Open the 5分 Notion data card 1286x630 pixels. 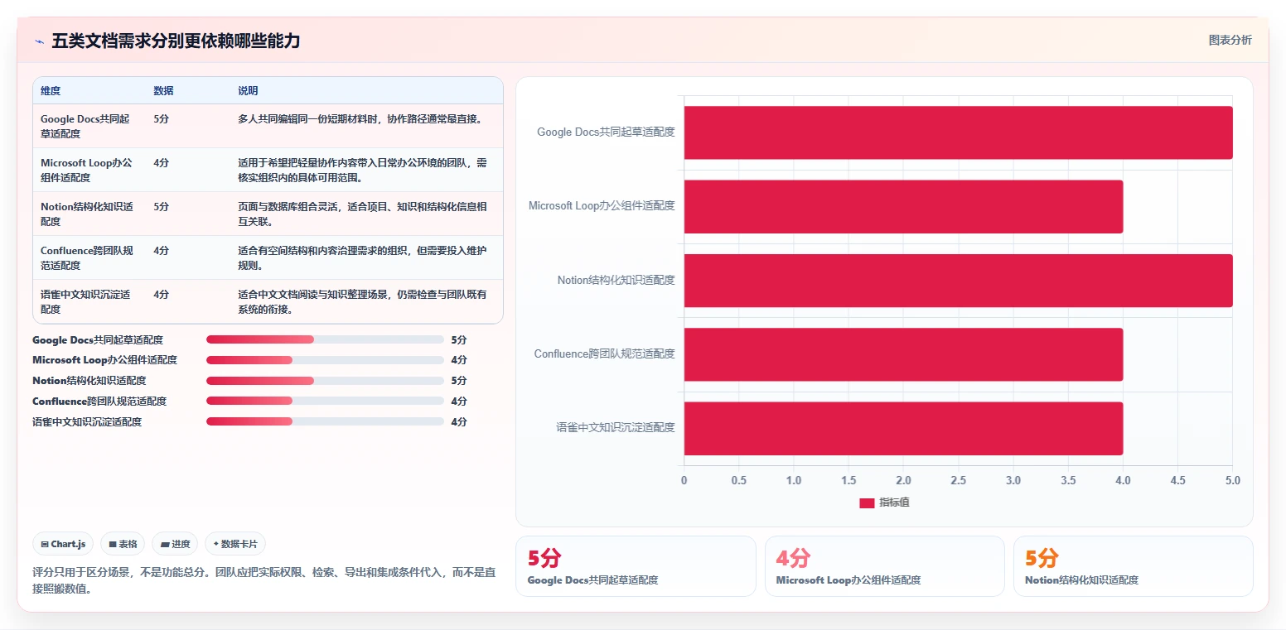point(1133,566)
